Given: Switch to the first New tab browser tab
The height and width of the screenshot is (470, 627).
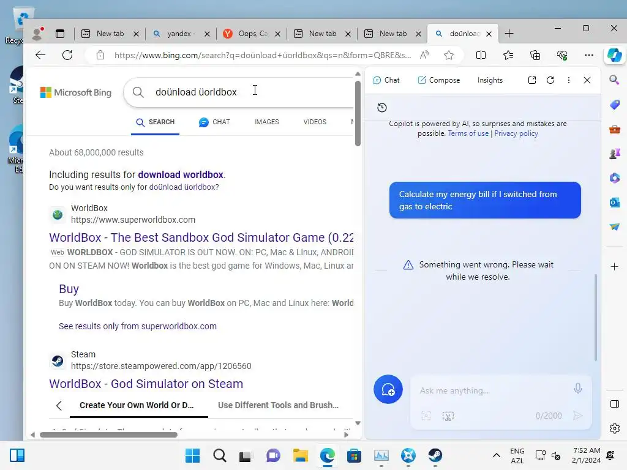Looking at the screenshot, I should click(x=110, y=34).
